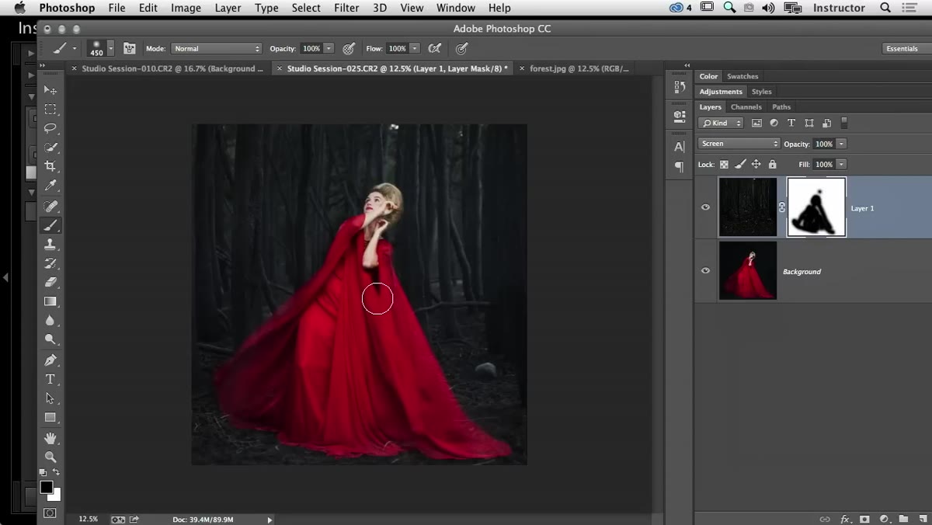Add a layer style with fx icon
This screenshot has height=525, width=932.
click(x=844, y=519)
